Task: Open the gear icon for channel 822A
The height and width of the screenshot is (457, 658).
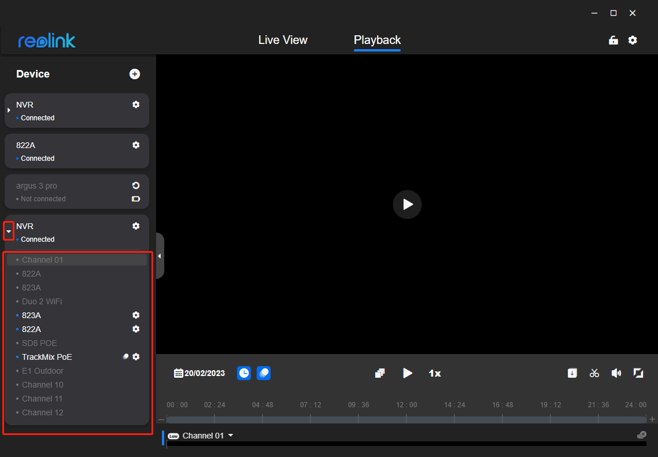Action: coord(136,329)
